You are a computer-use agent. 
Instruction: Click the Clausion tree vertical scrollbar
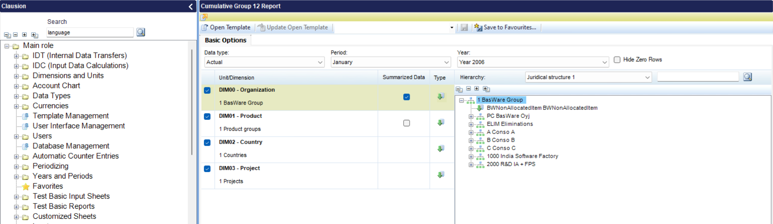(192, 103)
